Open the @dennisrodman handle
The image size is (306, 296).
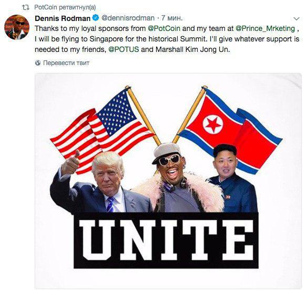click(x=128, y=18)
